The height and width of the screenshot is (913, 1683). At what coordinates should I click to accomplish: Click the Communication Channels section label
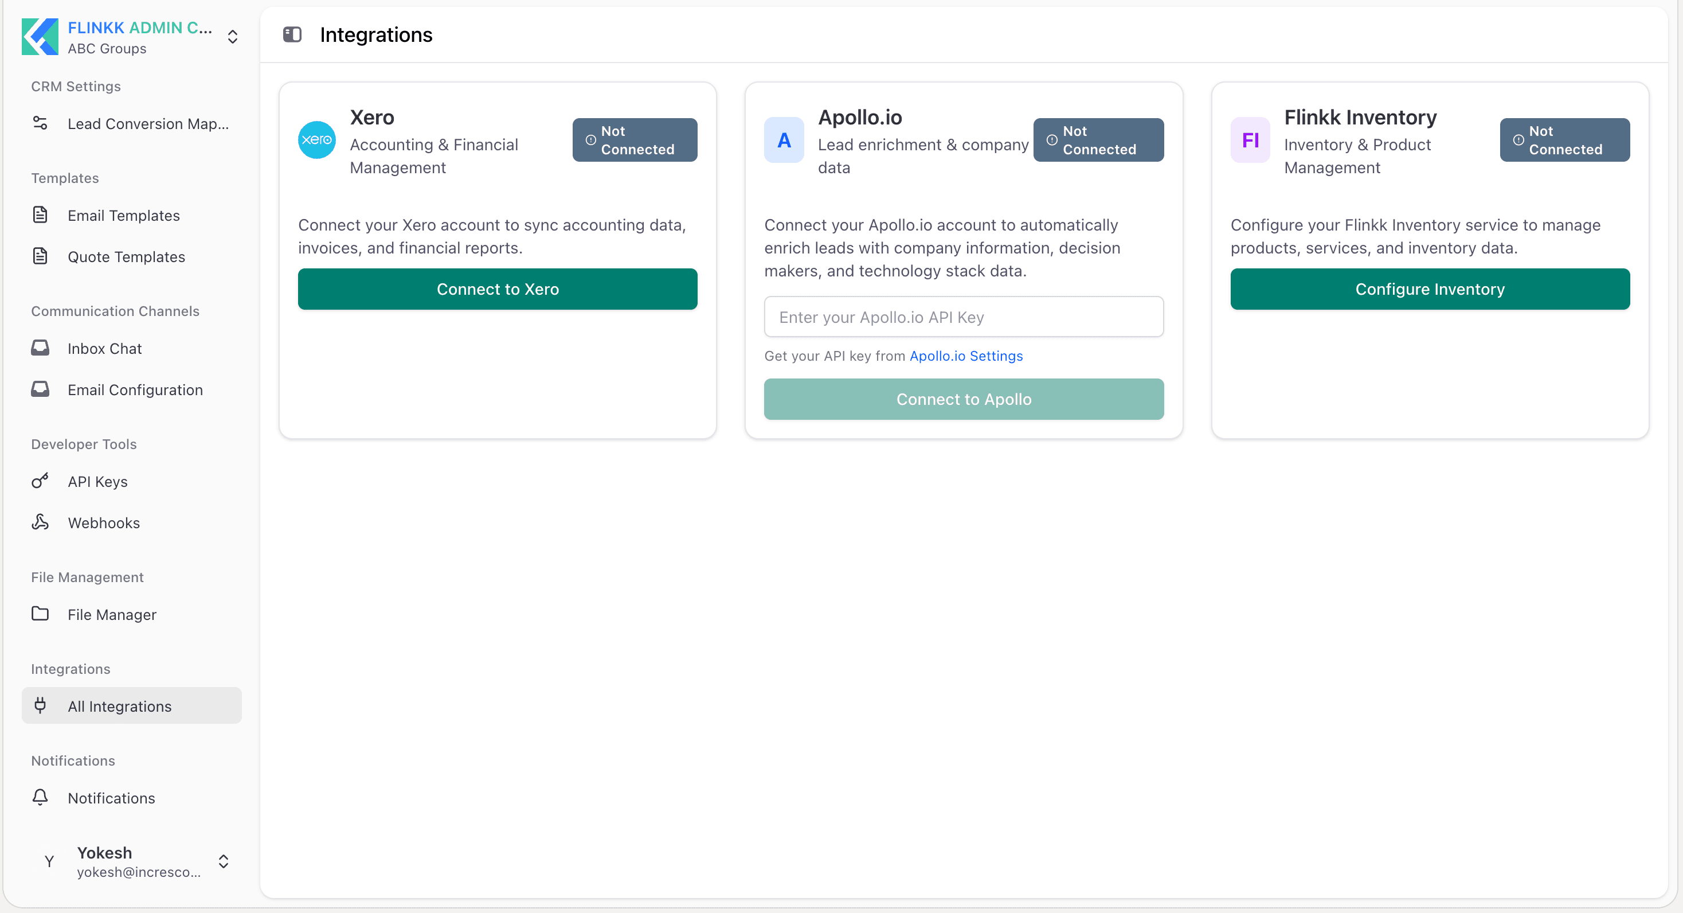tap(115, 311)
